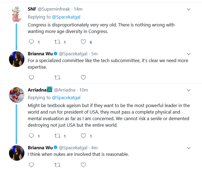Viewport: 202px width, 170px height.
Task: Retweet SNF's tweet about age diversity
Action: (x=57, y=42)
